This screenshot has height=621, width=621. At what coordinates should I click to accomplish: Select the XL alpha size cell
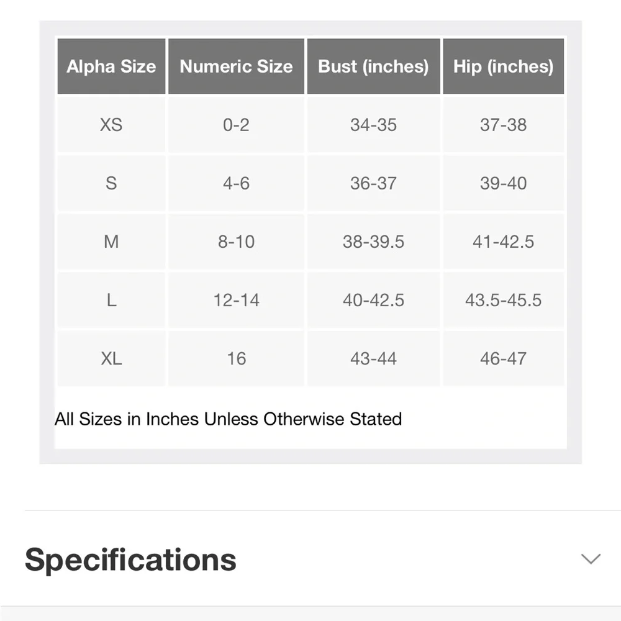pyautogui.click(x=111, y=358)
